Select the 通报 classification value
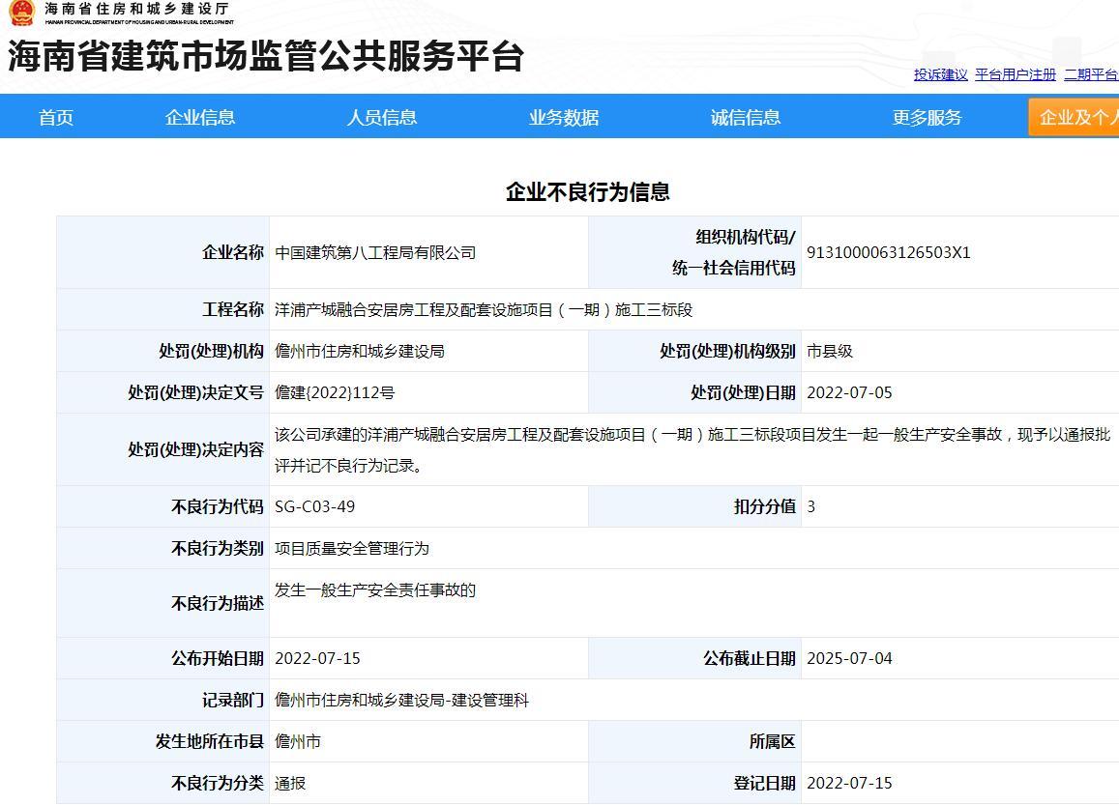1119x805 pixels. click(290, 784)
